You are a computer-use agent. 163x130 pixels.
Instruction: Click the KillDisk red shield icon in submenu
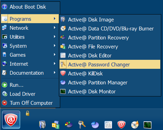pos(63,73)
